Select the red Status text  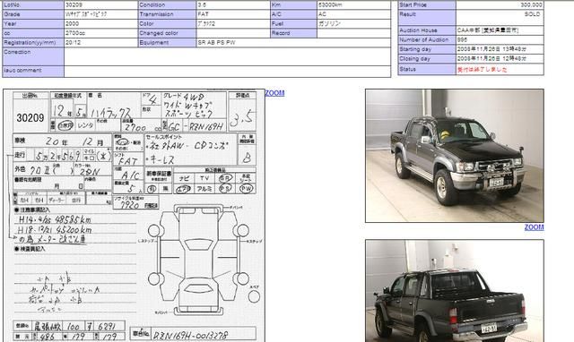pyautogui.click(x=483, y=70)
